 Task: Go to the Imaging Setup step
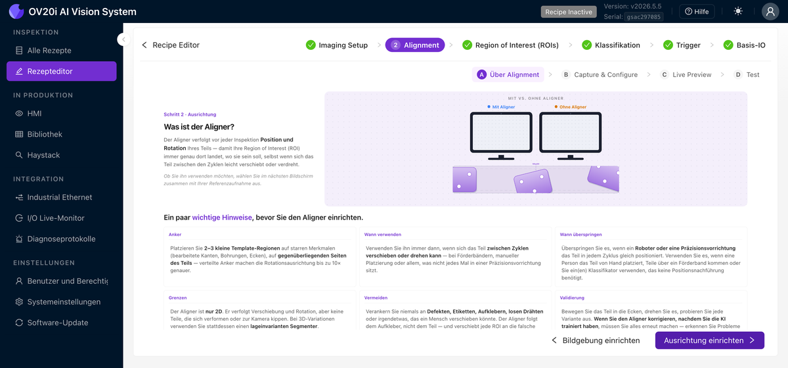pyautogui.click(x=337, y=45)
